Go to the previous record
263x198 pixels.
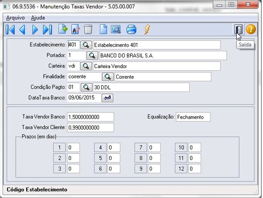click(22, 29)
